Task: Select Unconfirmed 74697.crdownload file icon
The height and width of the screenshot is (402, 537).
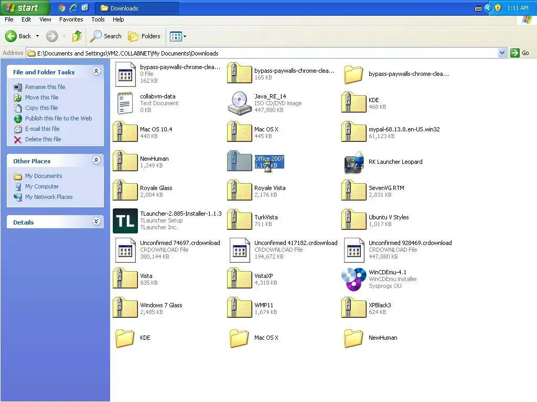Action: point(125,250)
